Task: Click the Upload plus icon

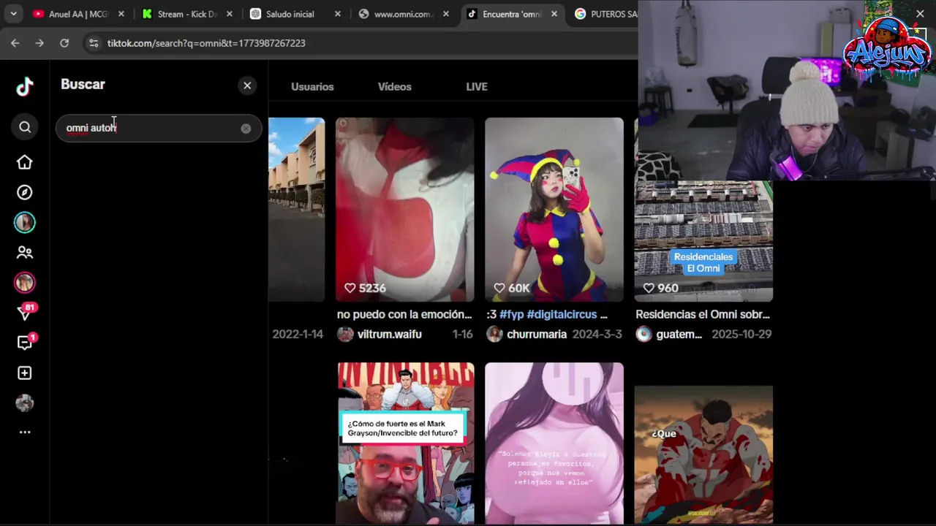Action: tap(25, 373)
